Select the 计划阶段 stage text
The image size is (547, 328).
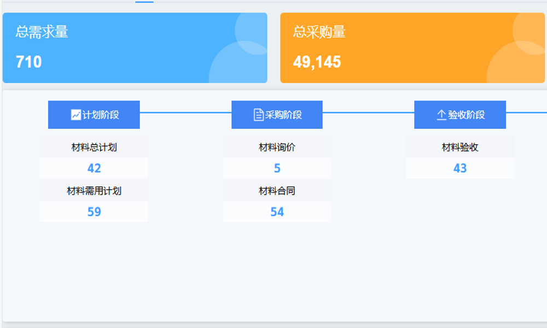[x=101, y=115]
